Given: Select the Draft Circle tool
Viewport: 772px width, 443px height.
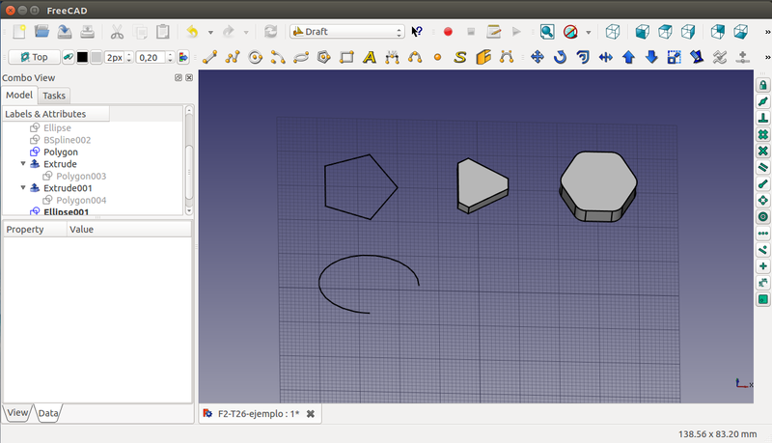Looking at the screenshot, I should tap(256, 57).
